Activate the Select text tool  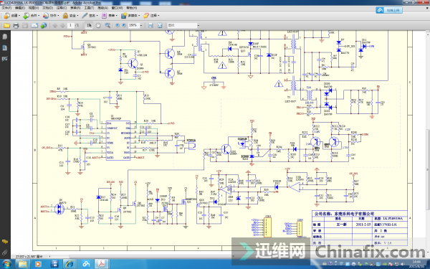pyautogui.click(x=89, y=25)
